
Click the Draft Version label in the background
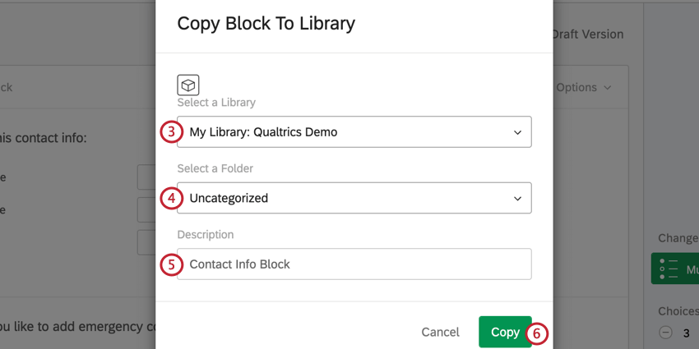click(587, 34)
